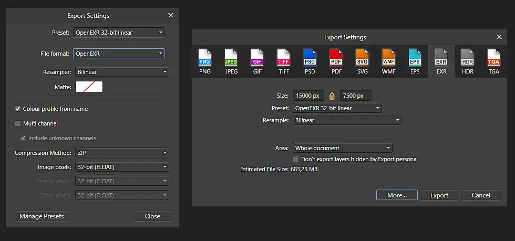Open the Resampler Bilinear dropdown
Screen dimensions: 515x241
point(122,72)
